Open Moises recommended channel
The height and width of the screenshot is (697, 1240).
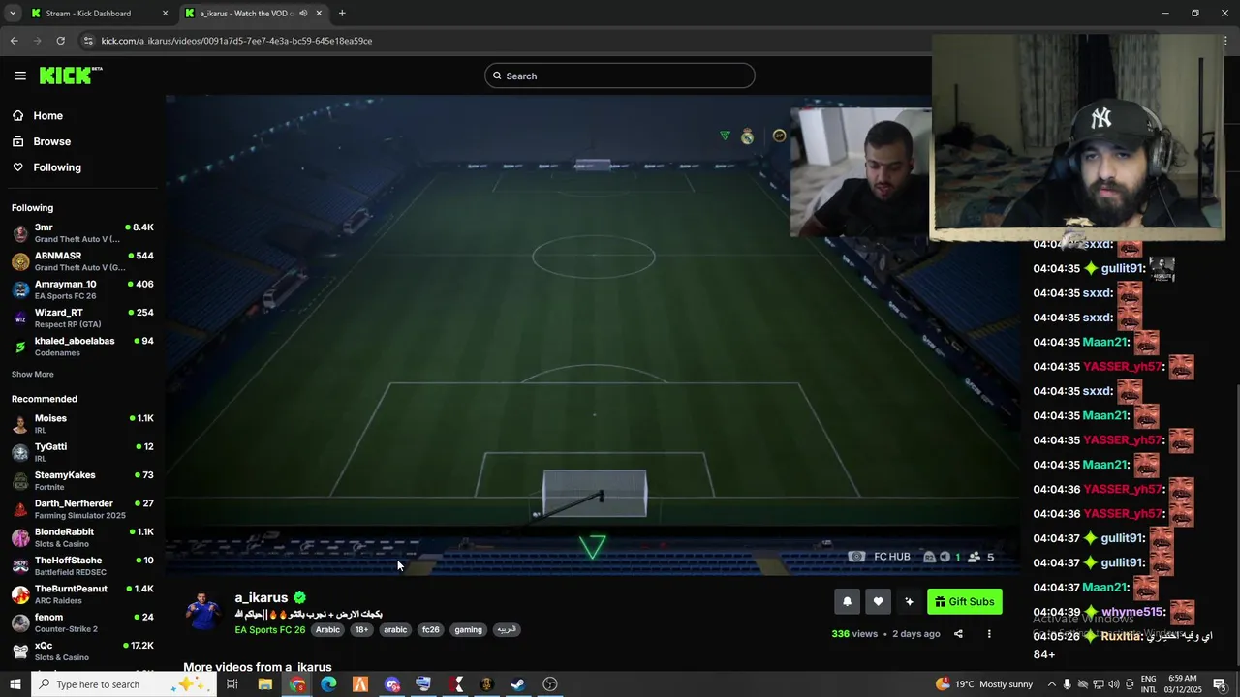point(82,424)
